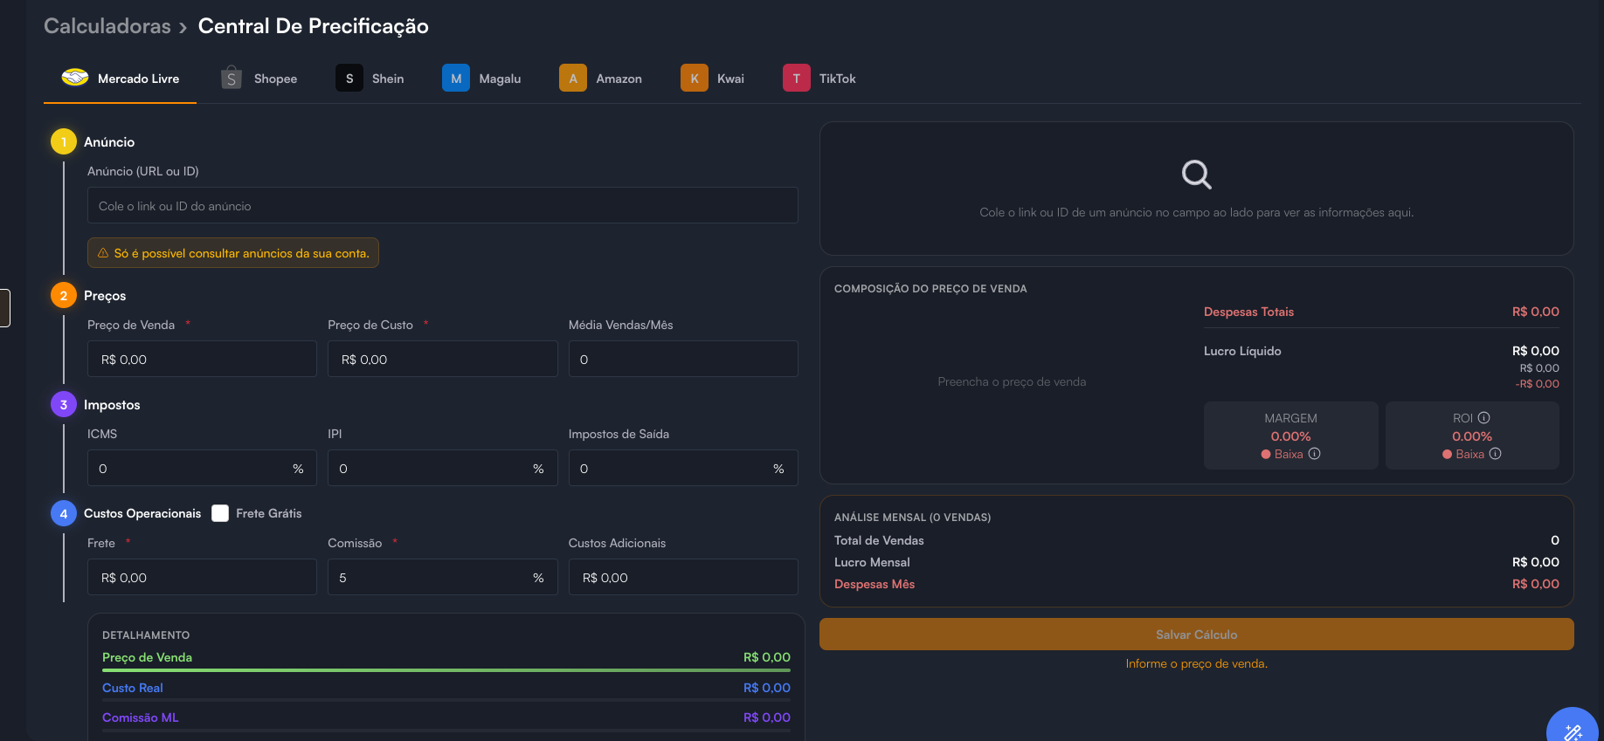Click the Anúncio URL or ID field

tap(443, 206)
